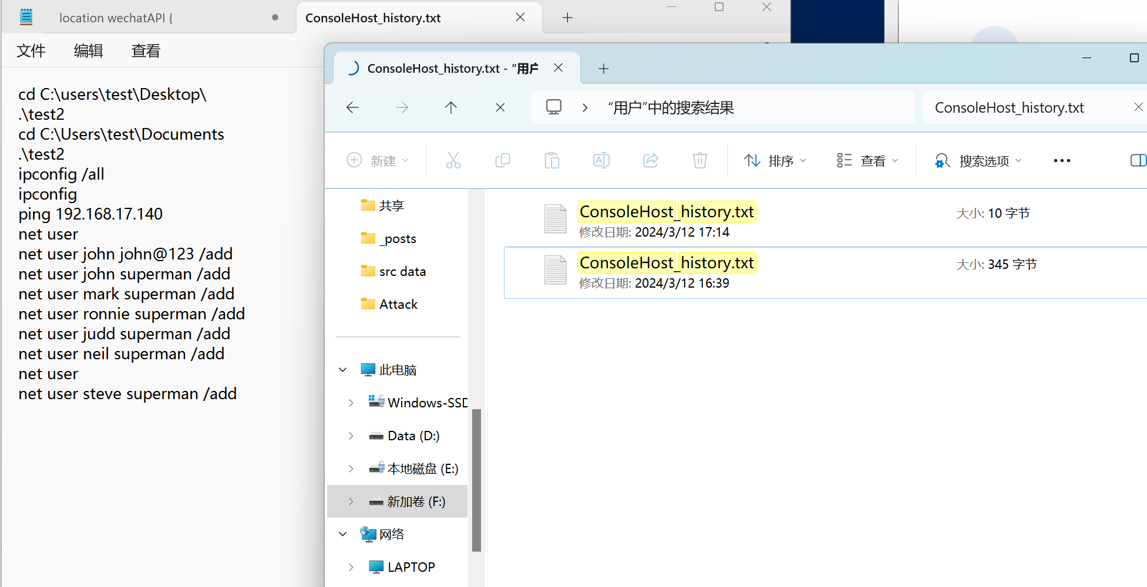Add a new Notepad tab with plus

pos(567,18)
